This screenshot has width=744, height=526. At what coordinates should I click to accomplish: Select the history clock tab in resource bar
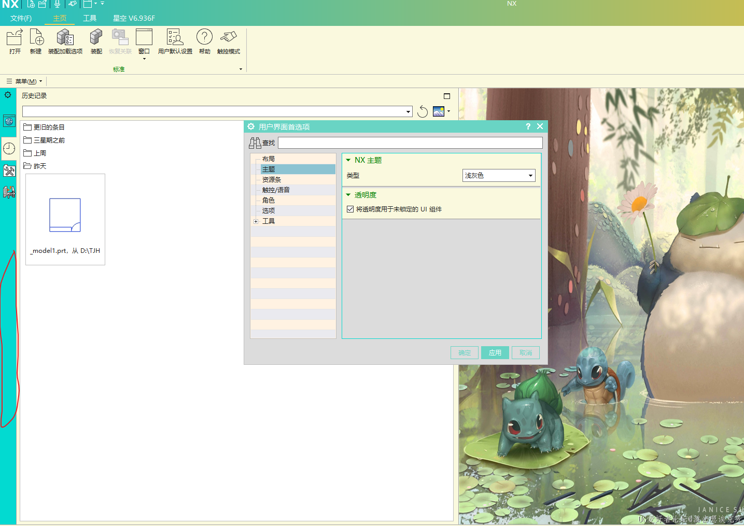9,149
